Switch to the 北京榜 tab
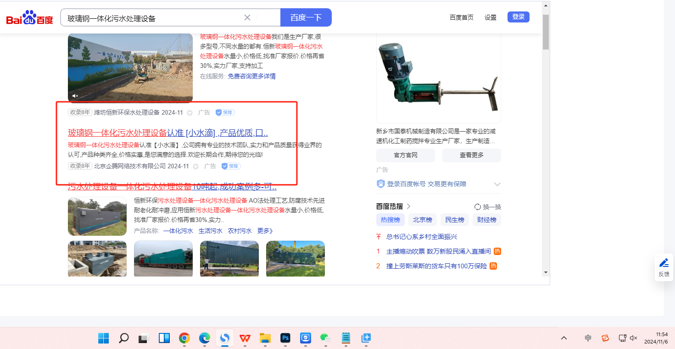675x349 pixels. (422, 220)
